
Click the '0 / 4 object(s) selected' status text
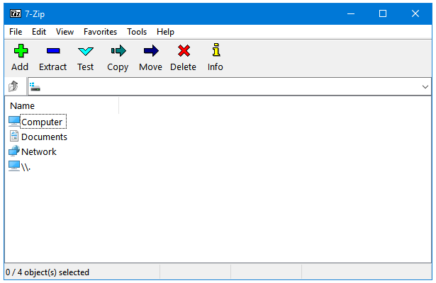pos(47,272)
